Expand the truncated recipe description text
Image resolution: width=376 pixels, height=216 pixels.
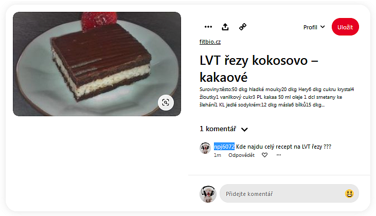(x=277, y=97)
